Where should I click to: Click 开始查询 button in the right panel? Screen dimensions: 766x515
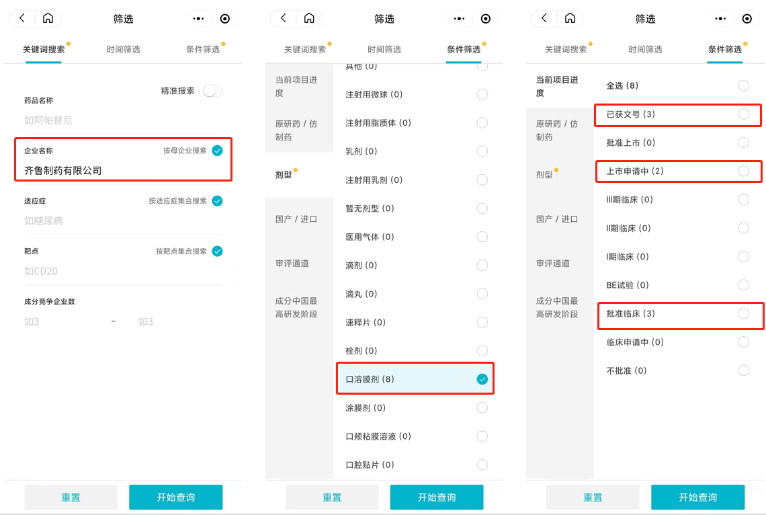697,498
